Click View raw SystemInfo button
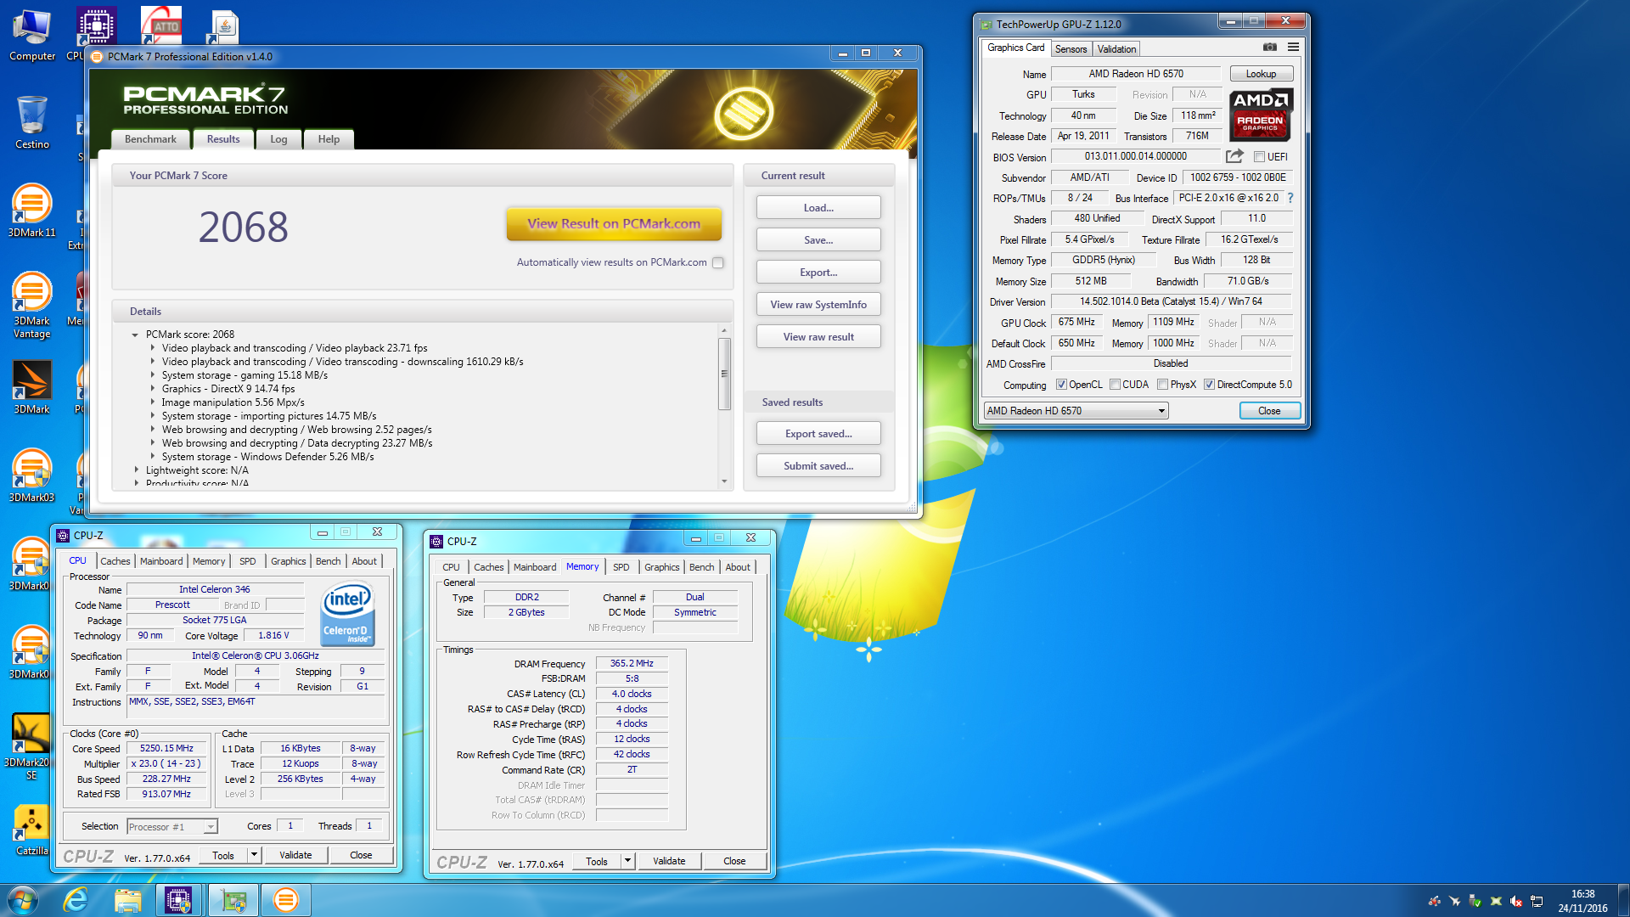1630x917 pixels. coord(818,305)
